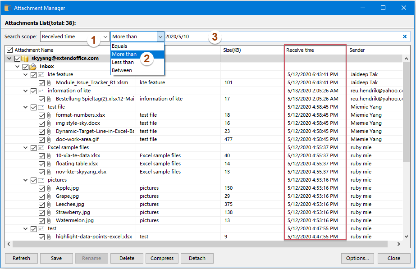Screen dimensions: 416x269
Task: Open the Received time search scope dropdown
Action: pos(104,36)
